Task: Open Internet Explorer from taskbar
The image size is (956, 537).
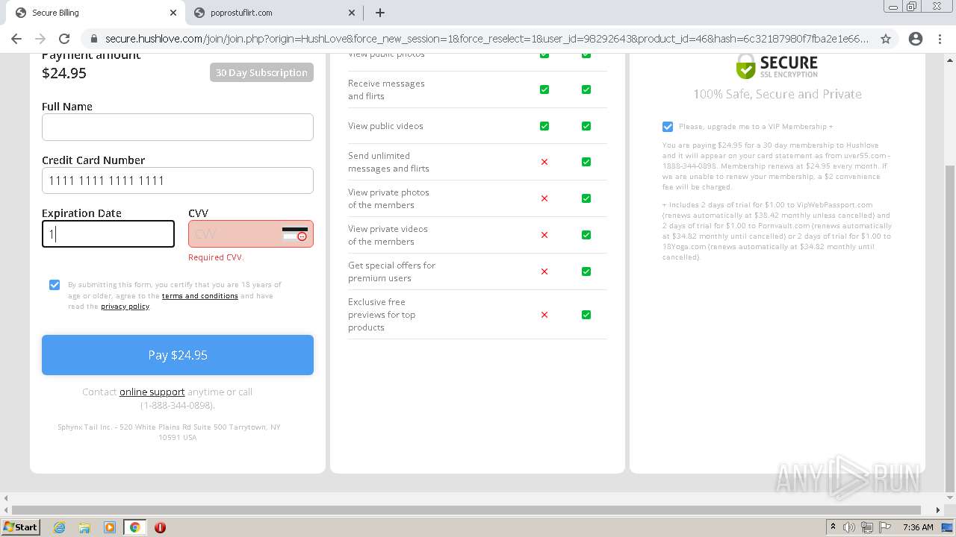Action: pos(60,527)
